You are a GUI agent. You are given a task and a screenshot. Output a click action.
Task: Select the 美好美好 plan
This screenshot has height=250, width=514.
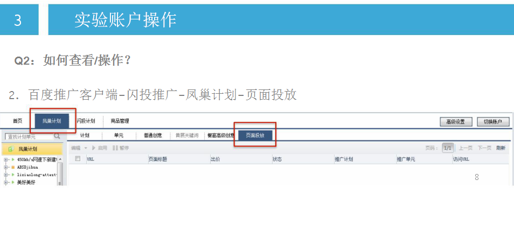26,183
